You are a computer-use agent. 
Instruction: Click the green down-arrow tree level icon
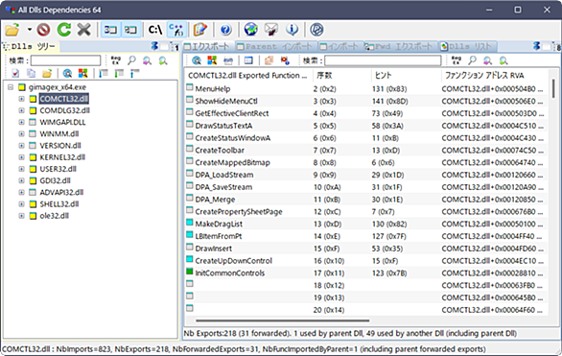pos(119,73)
